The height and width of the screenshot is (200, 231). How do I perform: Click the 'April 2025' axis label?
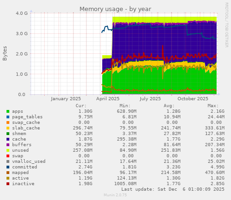point(108,99)
